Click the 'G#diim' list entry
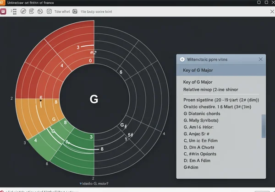The width and height of the screenshot is (275, 192). [191, 167]
